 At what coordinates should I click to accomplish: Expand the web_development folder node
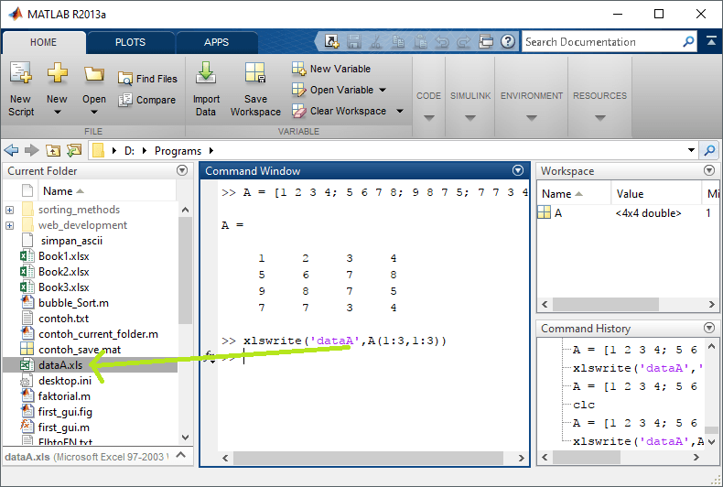pos(10,225)
